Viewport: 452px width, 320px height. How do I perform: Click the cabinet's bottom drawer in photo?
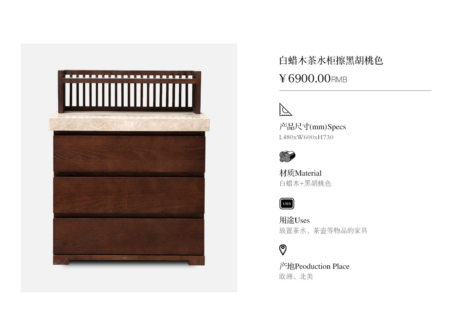129,236
